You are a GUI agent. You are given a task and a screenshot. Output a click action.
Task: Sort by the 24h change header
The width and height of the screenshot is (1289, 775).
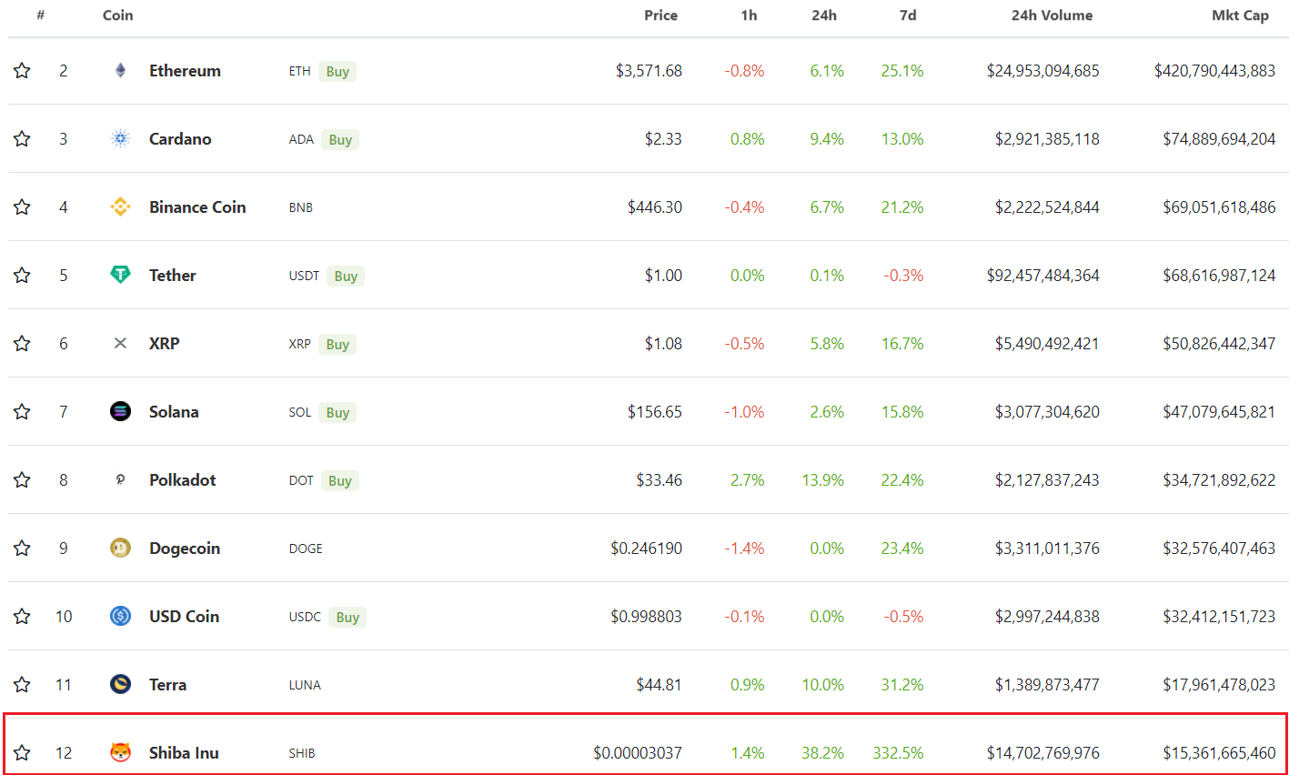(824, 15)
